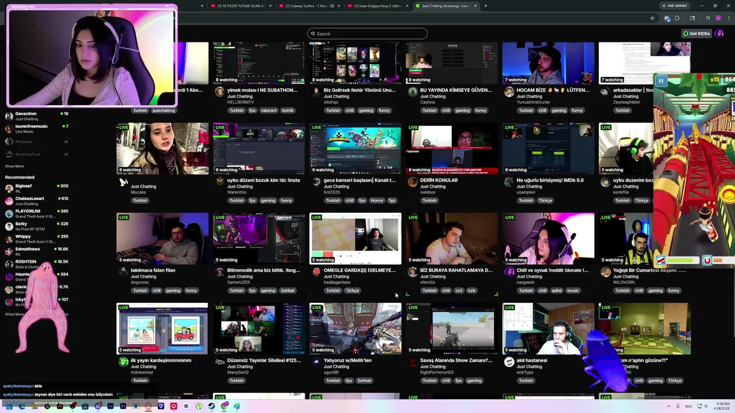Open Adobe Premiere Pro from the taskbar

(x=123, y=406)
